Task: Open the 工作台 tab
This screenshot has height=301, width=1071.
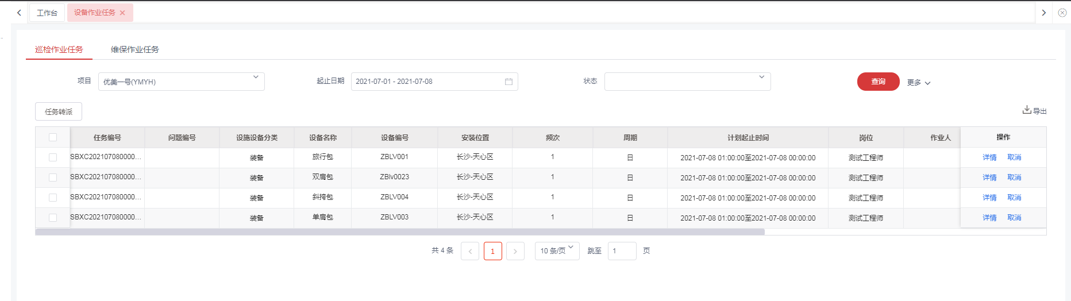Action: pos(47,13)
